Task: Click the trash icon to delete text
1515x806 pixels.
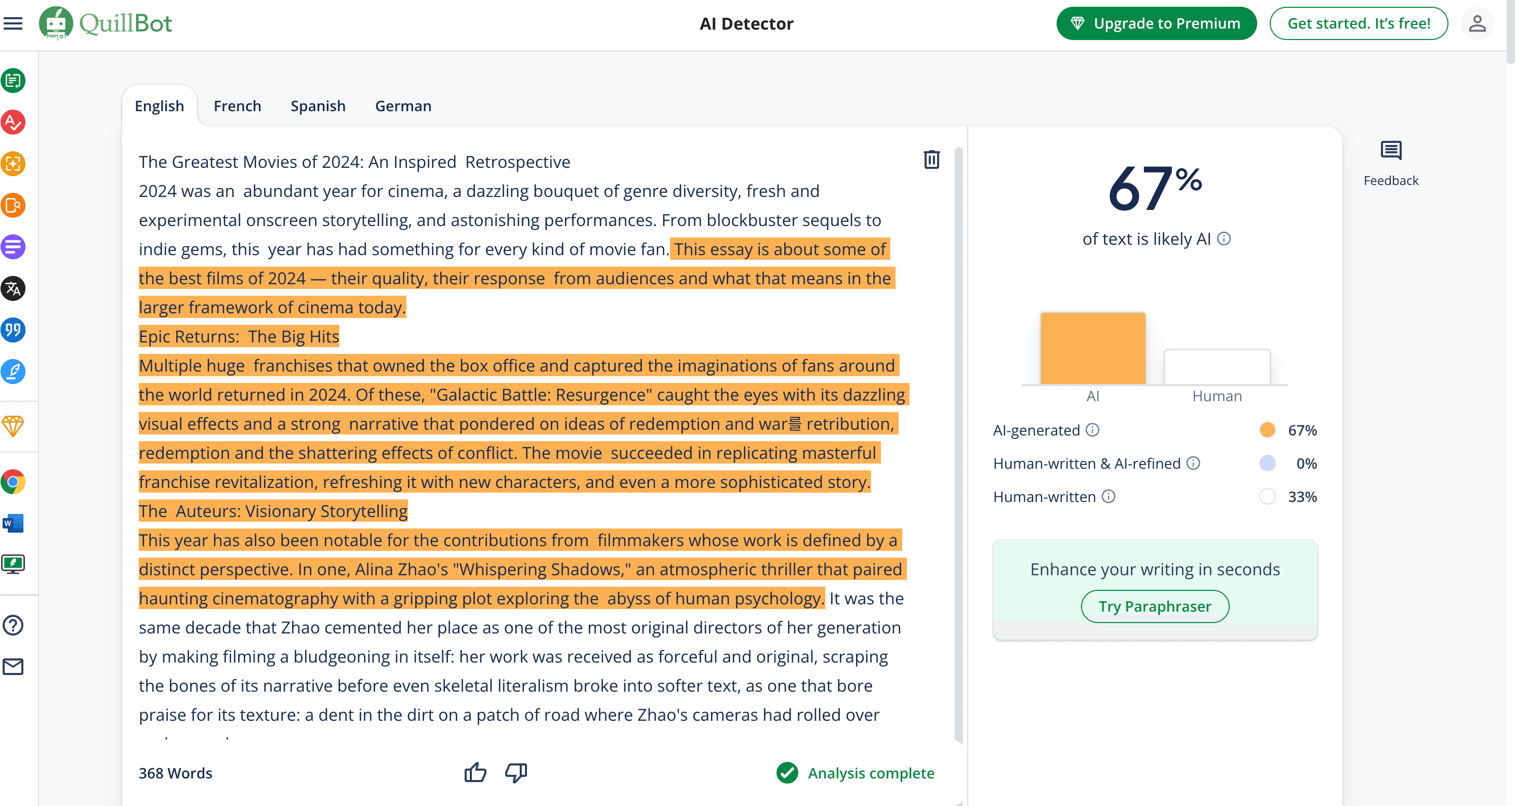Action: 931,160
